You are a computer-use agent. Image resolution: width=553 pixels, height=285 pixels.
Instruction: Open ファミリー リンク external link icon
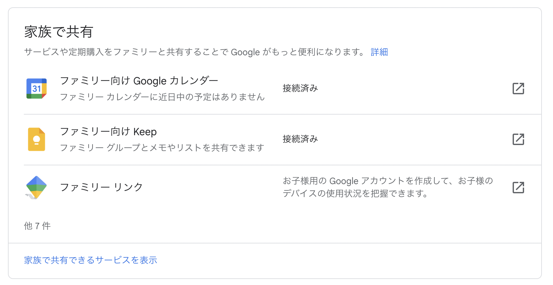point(518,188)
